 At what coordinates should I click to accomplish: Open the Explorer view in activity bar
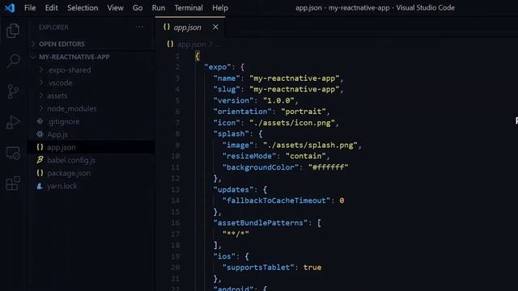tap(13, 31)
